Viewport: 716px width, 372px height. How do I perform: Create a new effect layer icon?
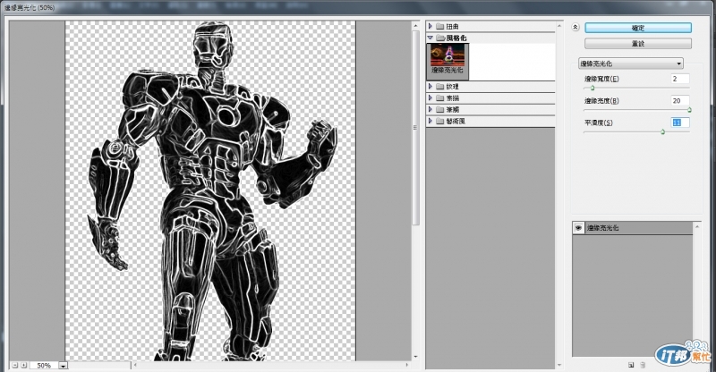click(631, 365)
